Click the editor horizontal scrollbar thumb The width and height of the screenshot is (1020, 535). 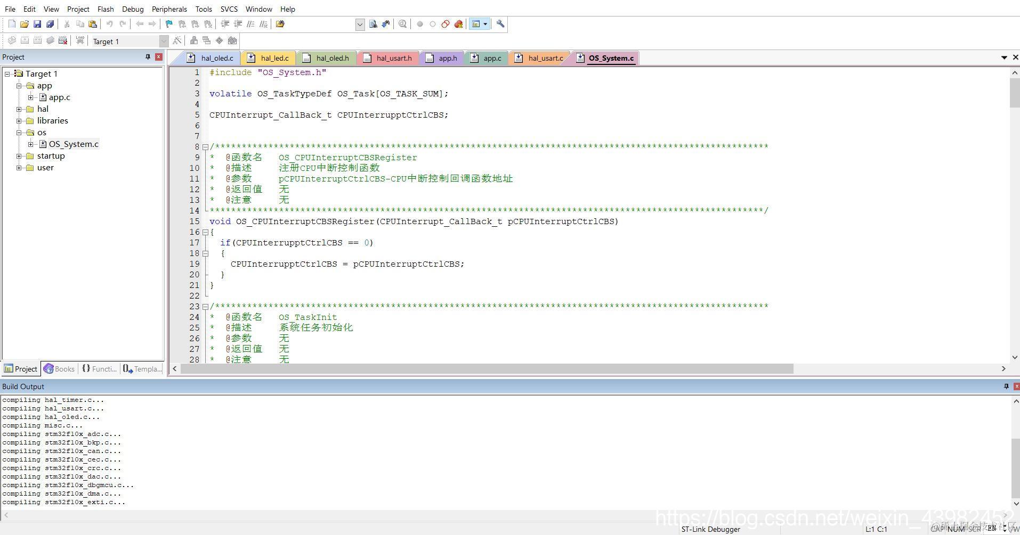pyautogui.click(x=487, y=369)
